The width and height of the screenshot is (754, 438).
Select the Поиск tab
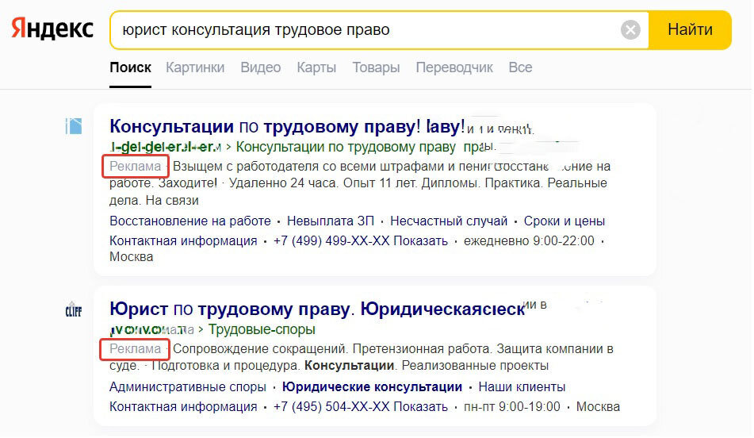tap(130, 67)
